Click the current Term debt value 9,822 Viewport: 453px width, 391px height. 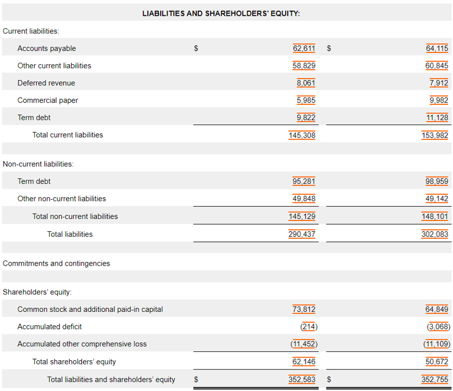(x=306, y=118)
